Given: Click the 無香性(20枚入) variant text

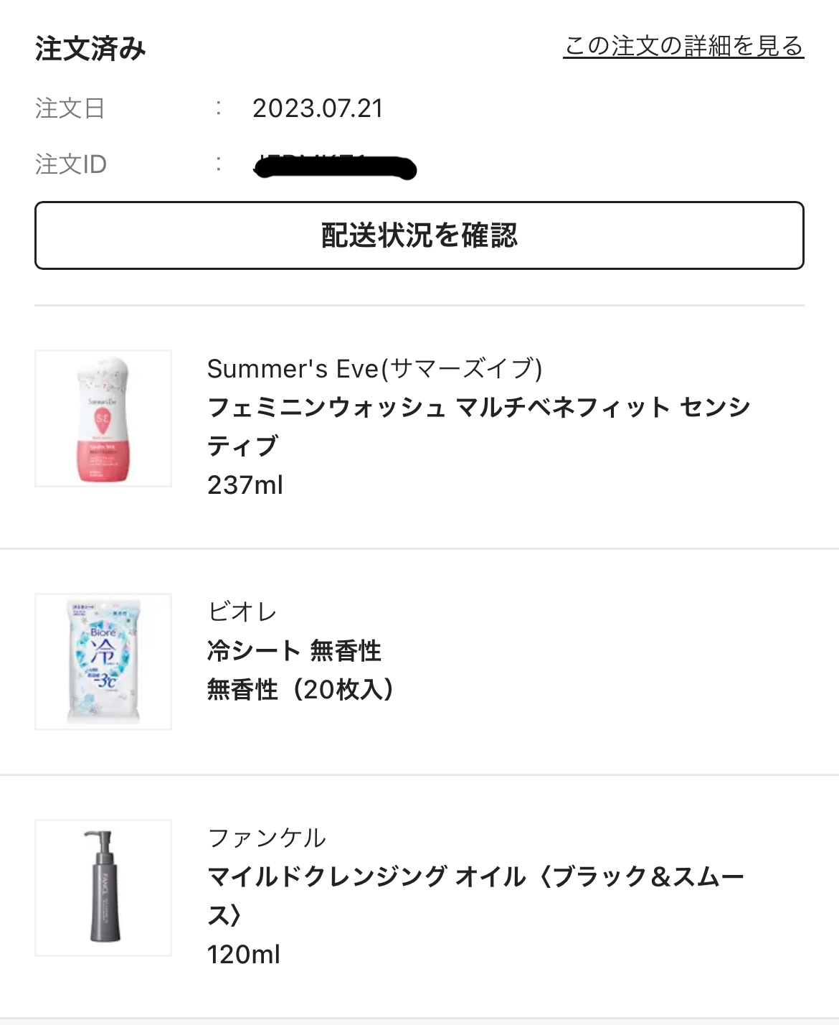Looking at the screenshot, I should point(300,690).
